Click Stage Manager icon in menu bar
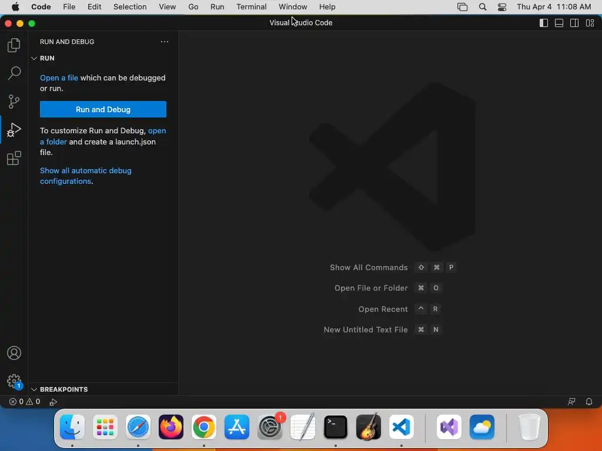Viewport: 602px width, 451px height. click(x=462, y=7)
